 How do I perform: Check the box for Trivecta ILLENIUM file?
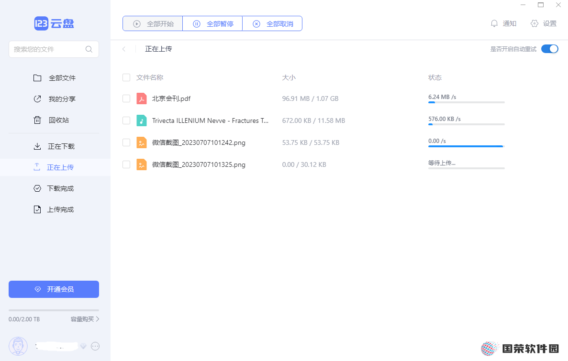[x=126, y=120]
